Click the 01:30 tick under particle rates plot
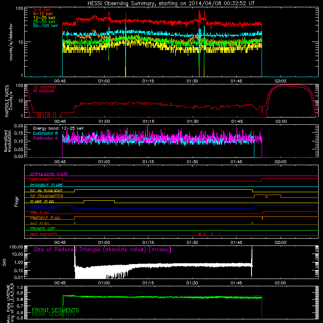323x323 pixels. [x=193, y=122]
